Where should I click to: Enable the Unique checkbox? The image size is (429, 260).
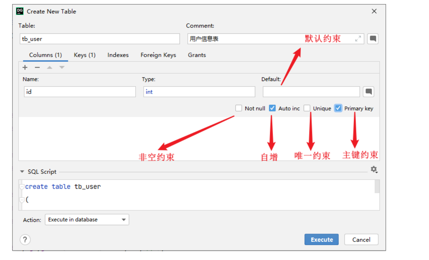click(307, 108)
